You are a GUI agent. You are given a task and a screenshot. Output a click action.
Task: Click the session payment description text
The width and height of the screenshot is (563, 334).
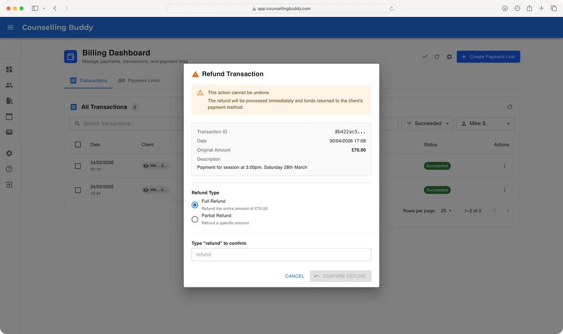(x=252, y=167)
